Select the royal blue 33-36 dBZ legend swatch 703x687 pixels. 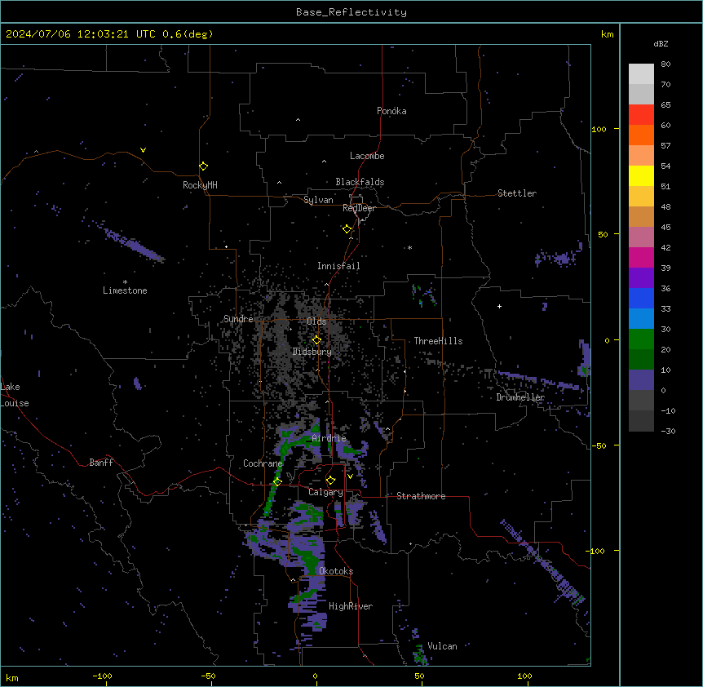641,298
